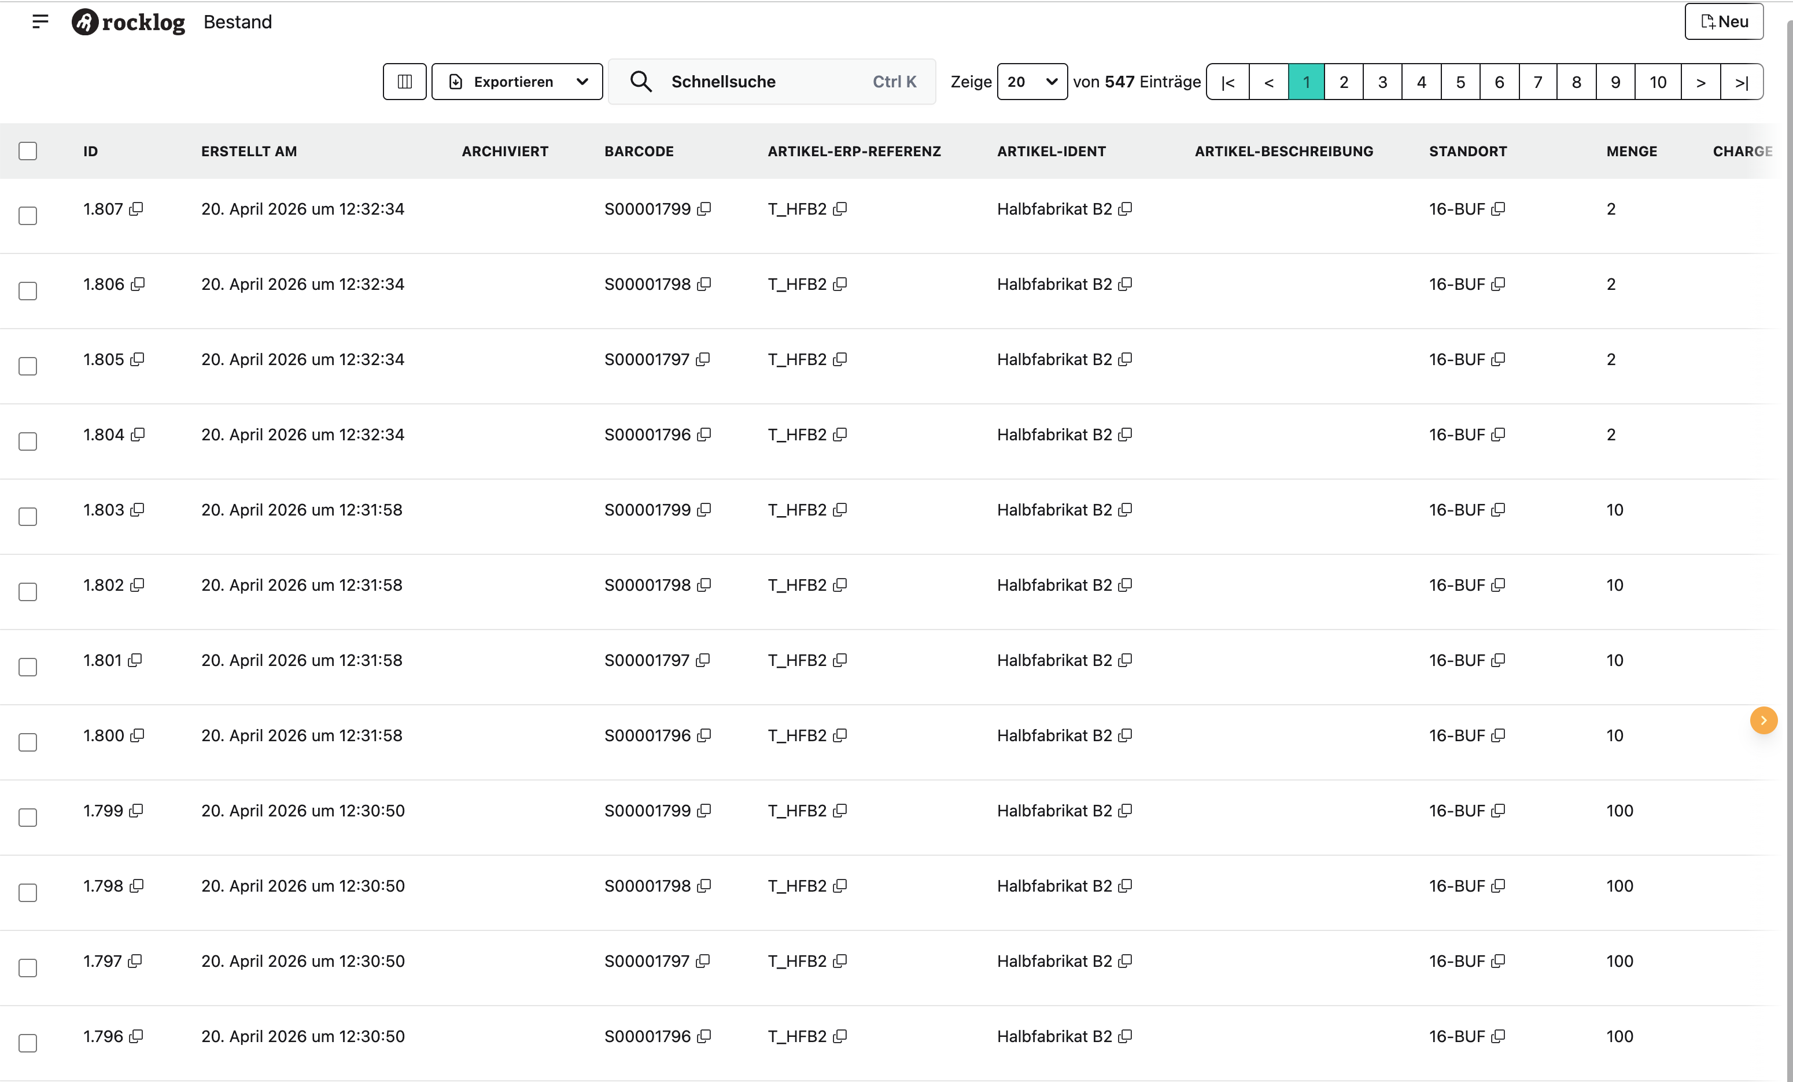
Task: Open the Zeige 20 entries dropdown
Action: (x=1032, y=82)
